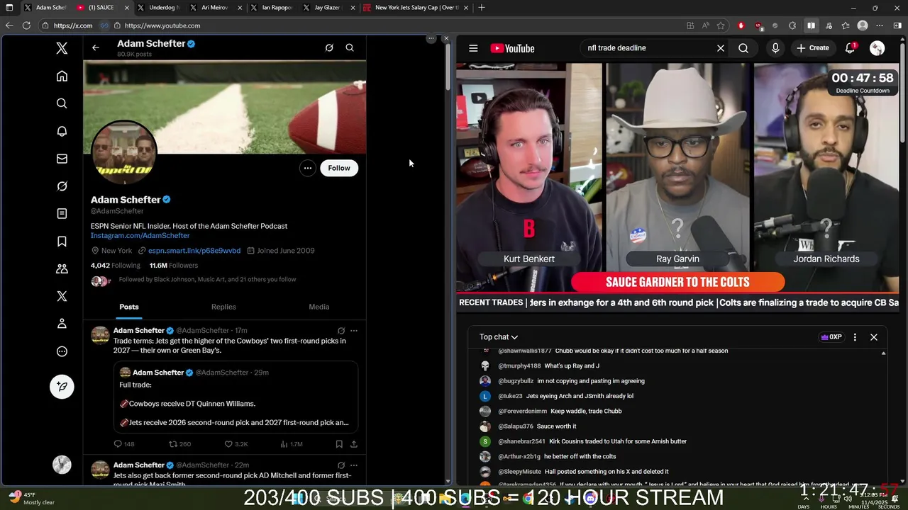Clear the YouTube search box text
908x510 pixels.
click(x=721, y=48)
